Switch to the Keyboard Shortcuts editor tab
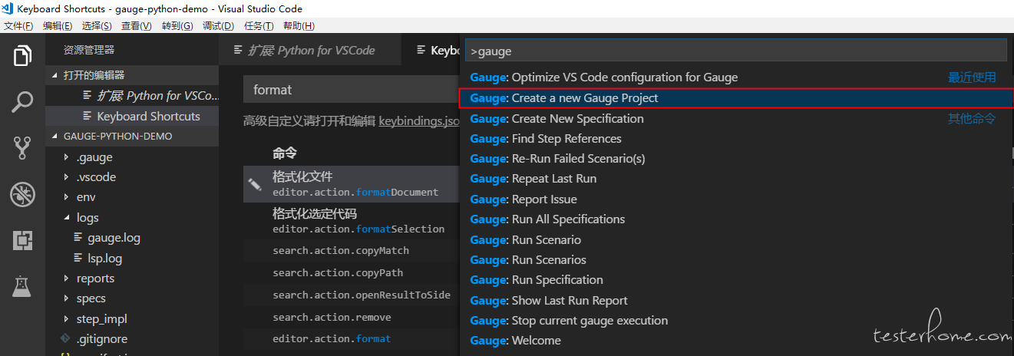The image size is (1014, 356). click(x=431, y=50)
